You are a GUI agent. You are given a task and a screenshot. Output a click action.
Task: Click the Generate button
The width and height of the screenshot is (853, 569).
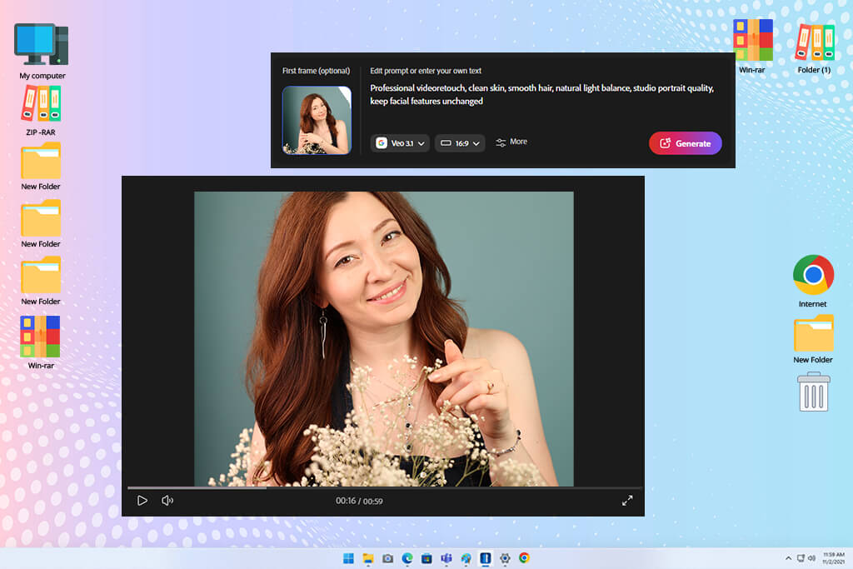tap(685, 143)
